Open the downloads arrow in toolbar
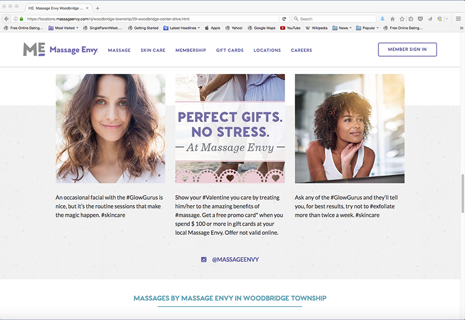Viewport: 465px width, 320px height. pos(382,19)
